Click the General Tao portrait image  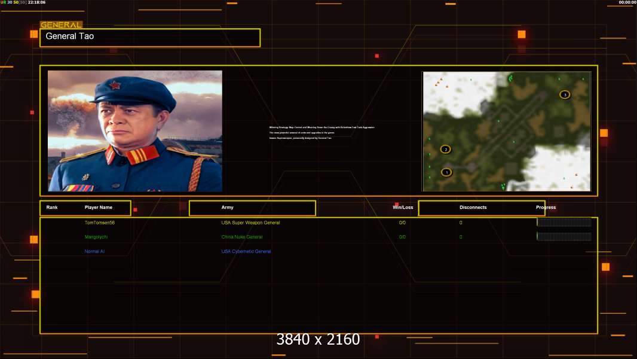pos(135,131)
